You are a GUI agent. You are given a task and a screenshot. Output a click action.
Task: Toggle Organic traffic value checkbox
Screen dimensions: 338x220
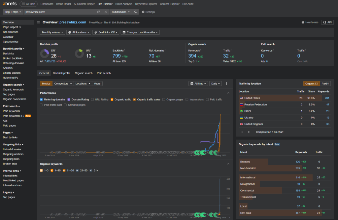tap(134, 100)
